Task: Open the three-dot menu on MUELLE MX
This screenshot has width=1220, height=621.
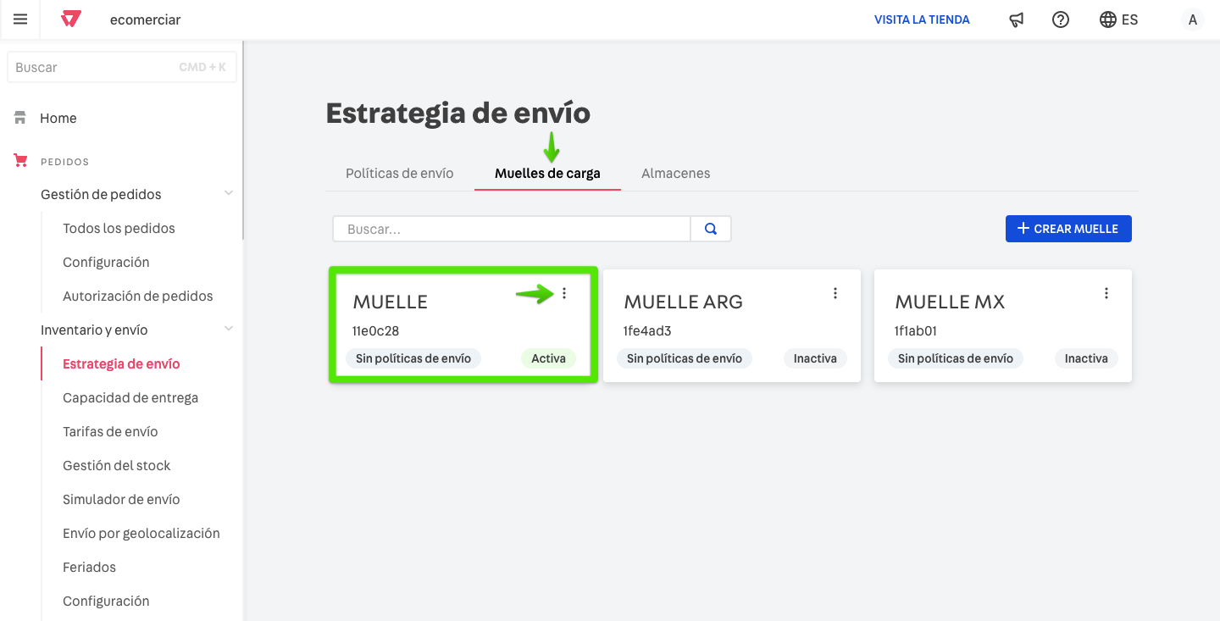Action: click(1106, 293)
